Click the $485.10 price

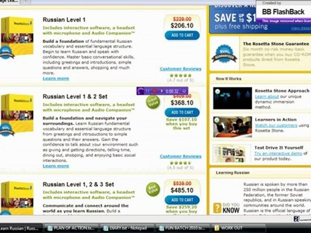point(182,190)
